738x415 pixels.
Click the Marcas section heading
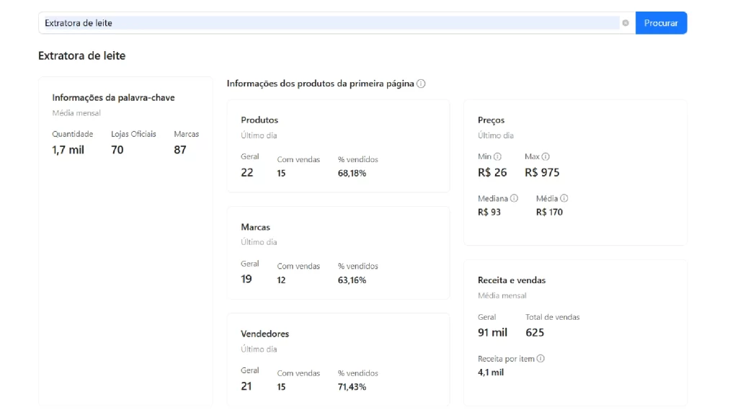[255, 227]
